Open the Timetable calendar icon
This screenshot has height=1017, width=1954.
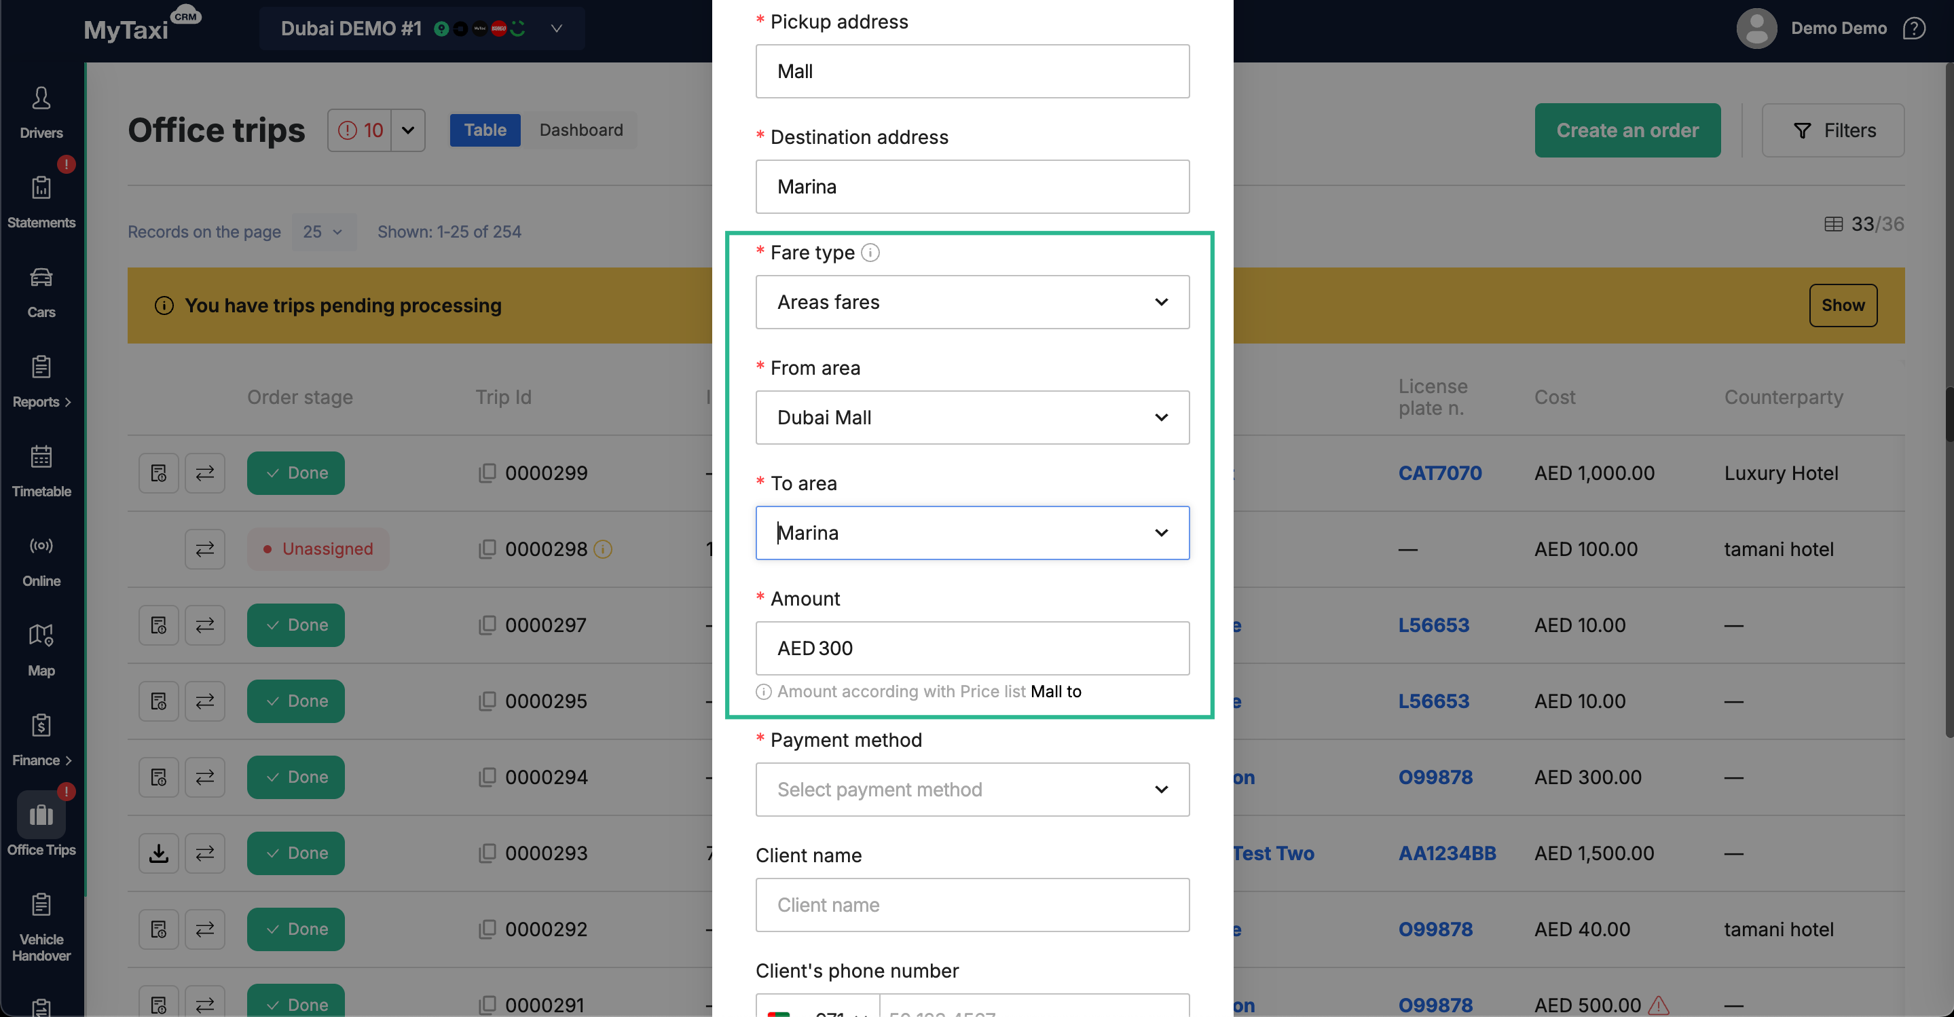click(x=41, y=456)
